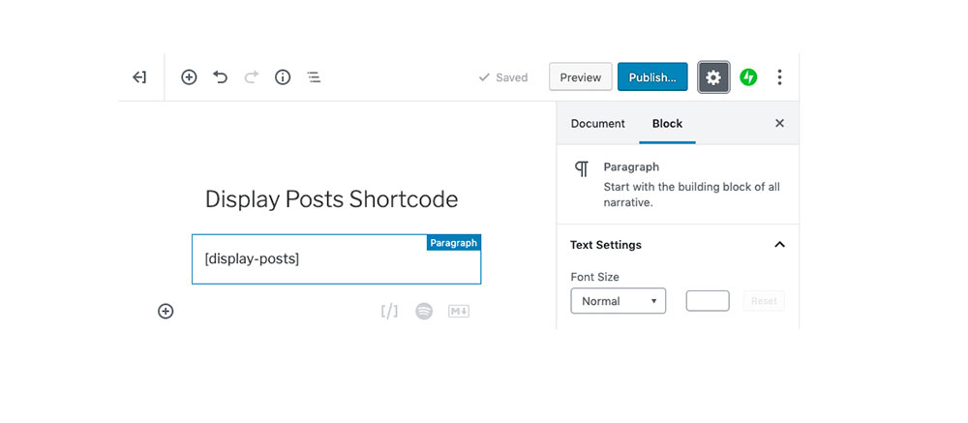
Task: Click the redo arrow icon
Action: (x=252, y=77)
